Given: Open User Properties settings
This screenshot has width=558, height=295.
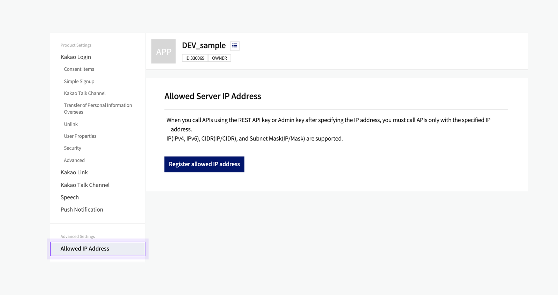Looking at the screenshot, I should pos(80,136).
